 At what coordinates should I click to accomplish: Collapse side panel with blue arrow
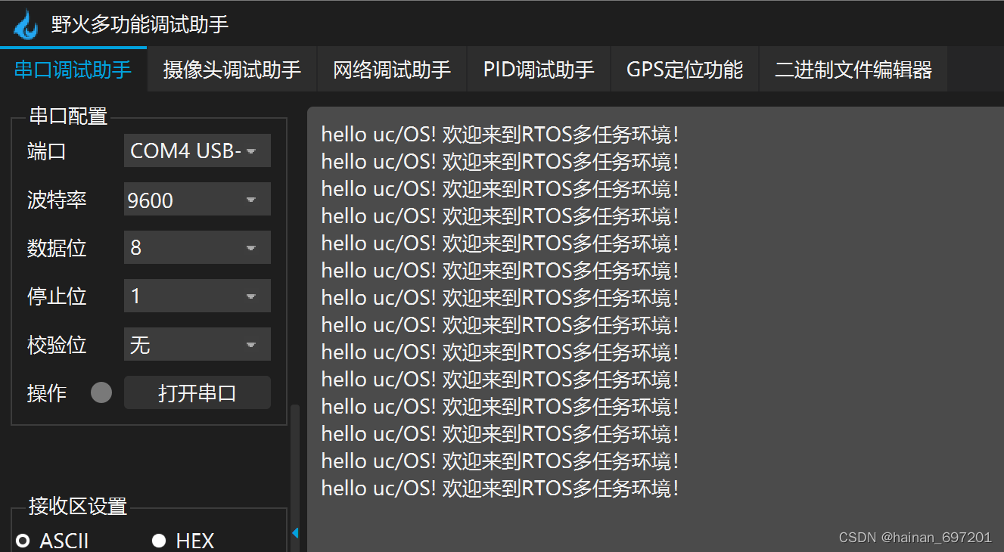[295, 533]
